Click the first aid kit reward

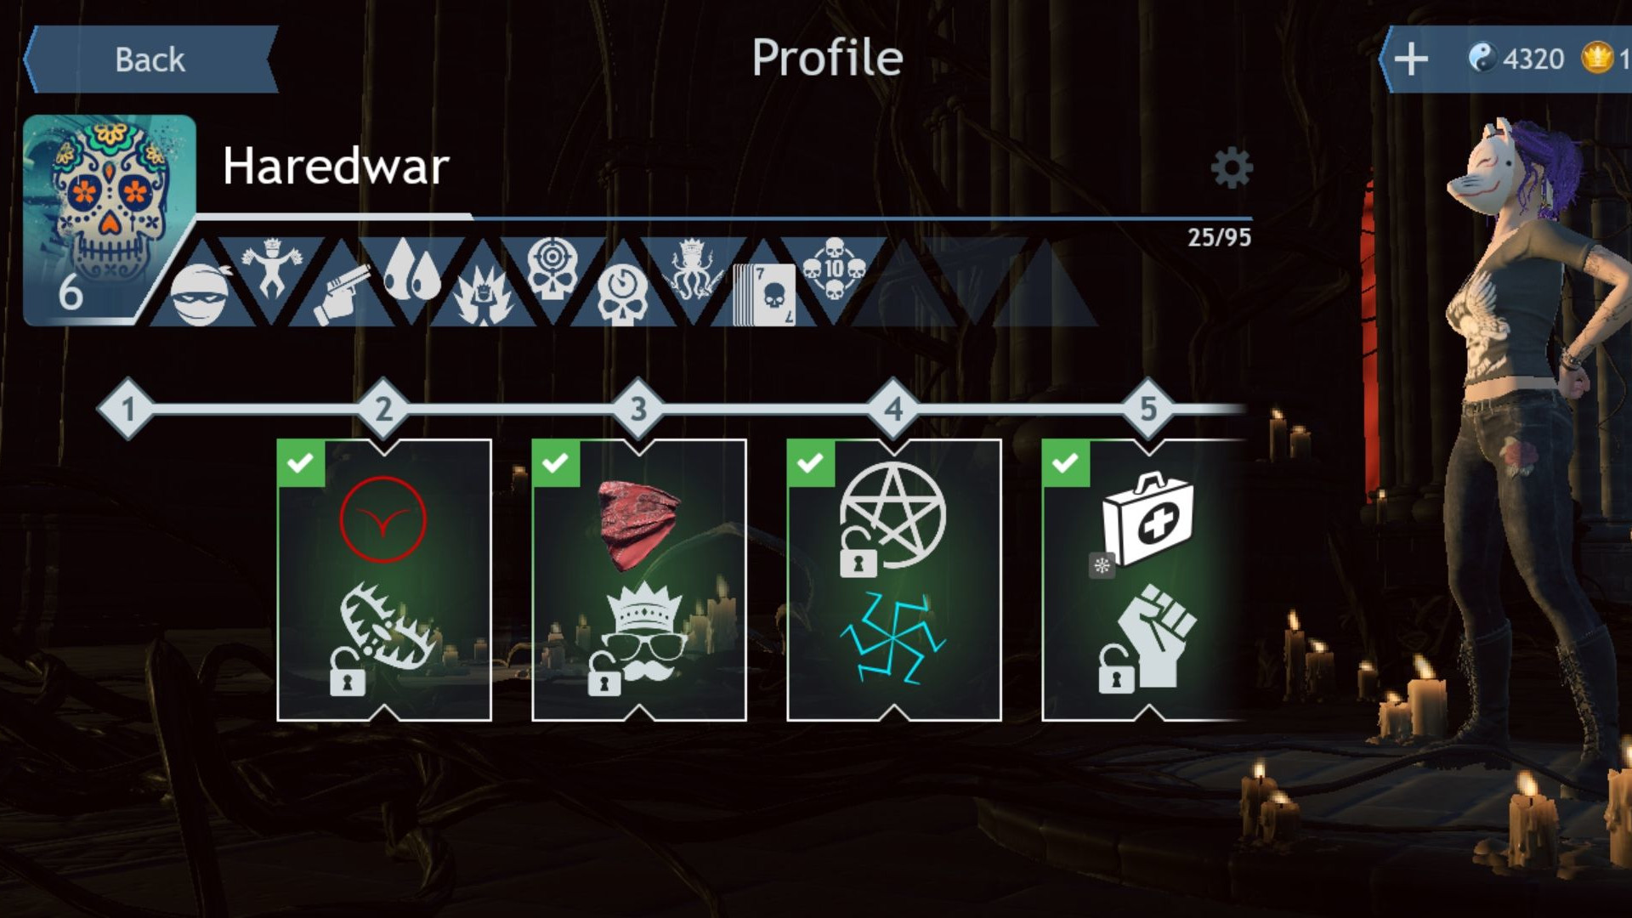pos(1147,519)
